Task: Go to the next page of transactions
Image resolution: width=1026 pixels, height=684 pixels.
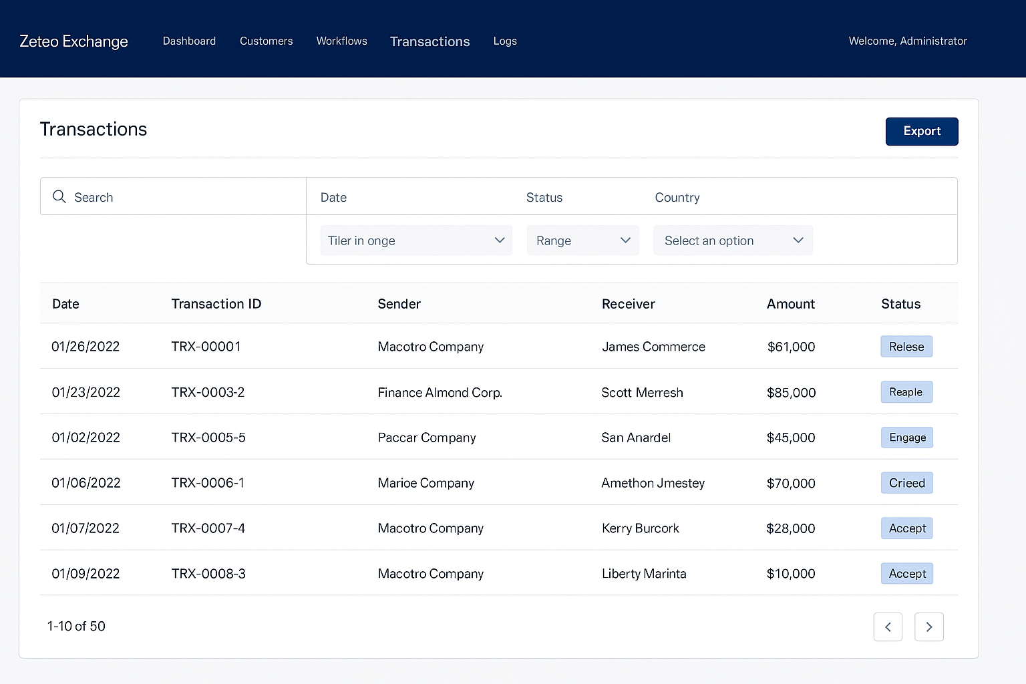Action: pos(928,627)
